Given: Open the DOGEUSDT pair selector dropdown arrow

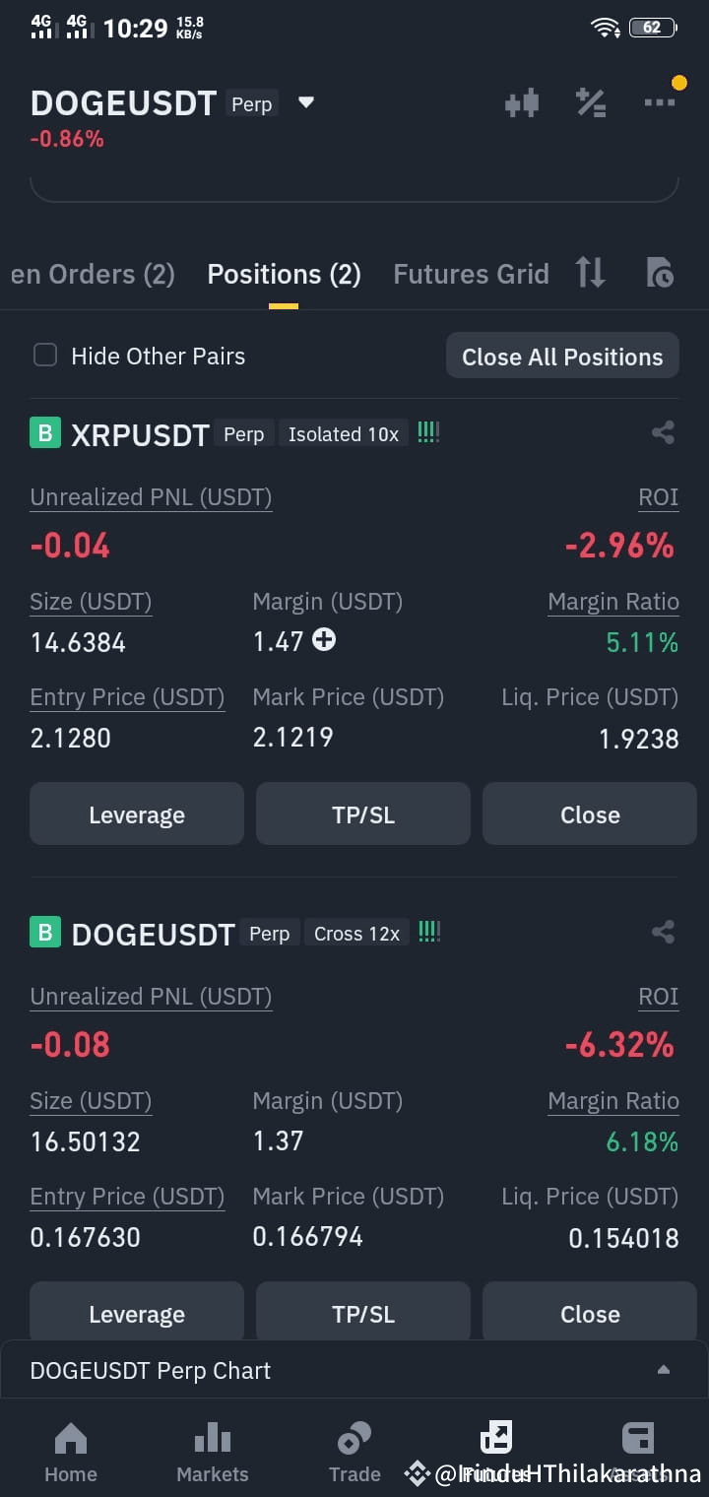Looking at the screenshot, I should tap(306, 102).
